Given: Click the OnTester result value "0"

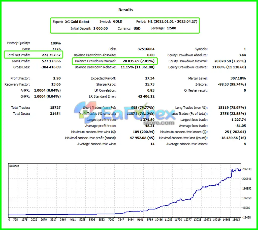Looking at the screenshot, I should pyautogui.click(x=245, y=91).
